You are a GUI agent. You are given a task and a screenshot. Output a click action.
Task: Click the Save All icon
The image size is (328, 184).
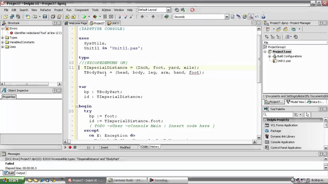[x=53, y=17]
